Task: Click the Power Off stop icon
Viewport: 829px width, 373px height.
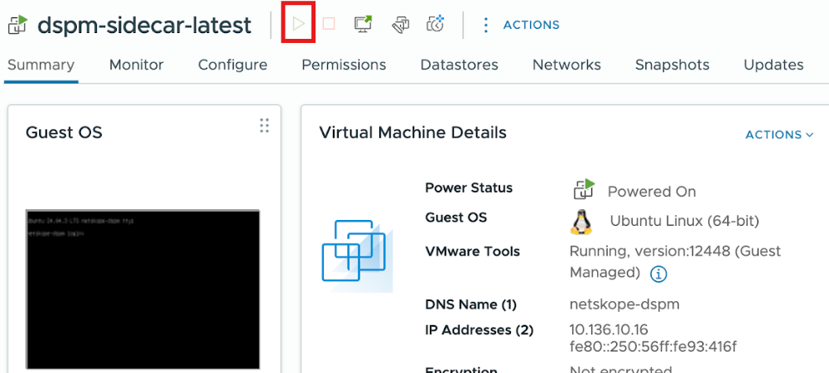Action: click(x=329, y=24)
